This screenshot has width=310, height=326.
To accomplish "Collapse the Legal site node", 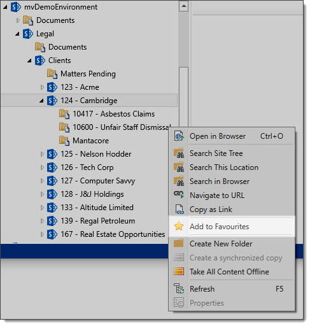I will [17, 34].
